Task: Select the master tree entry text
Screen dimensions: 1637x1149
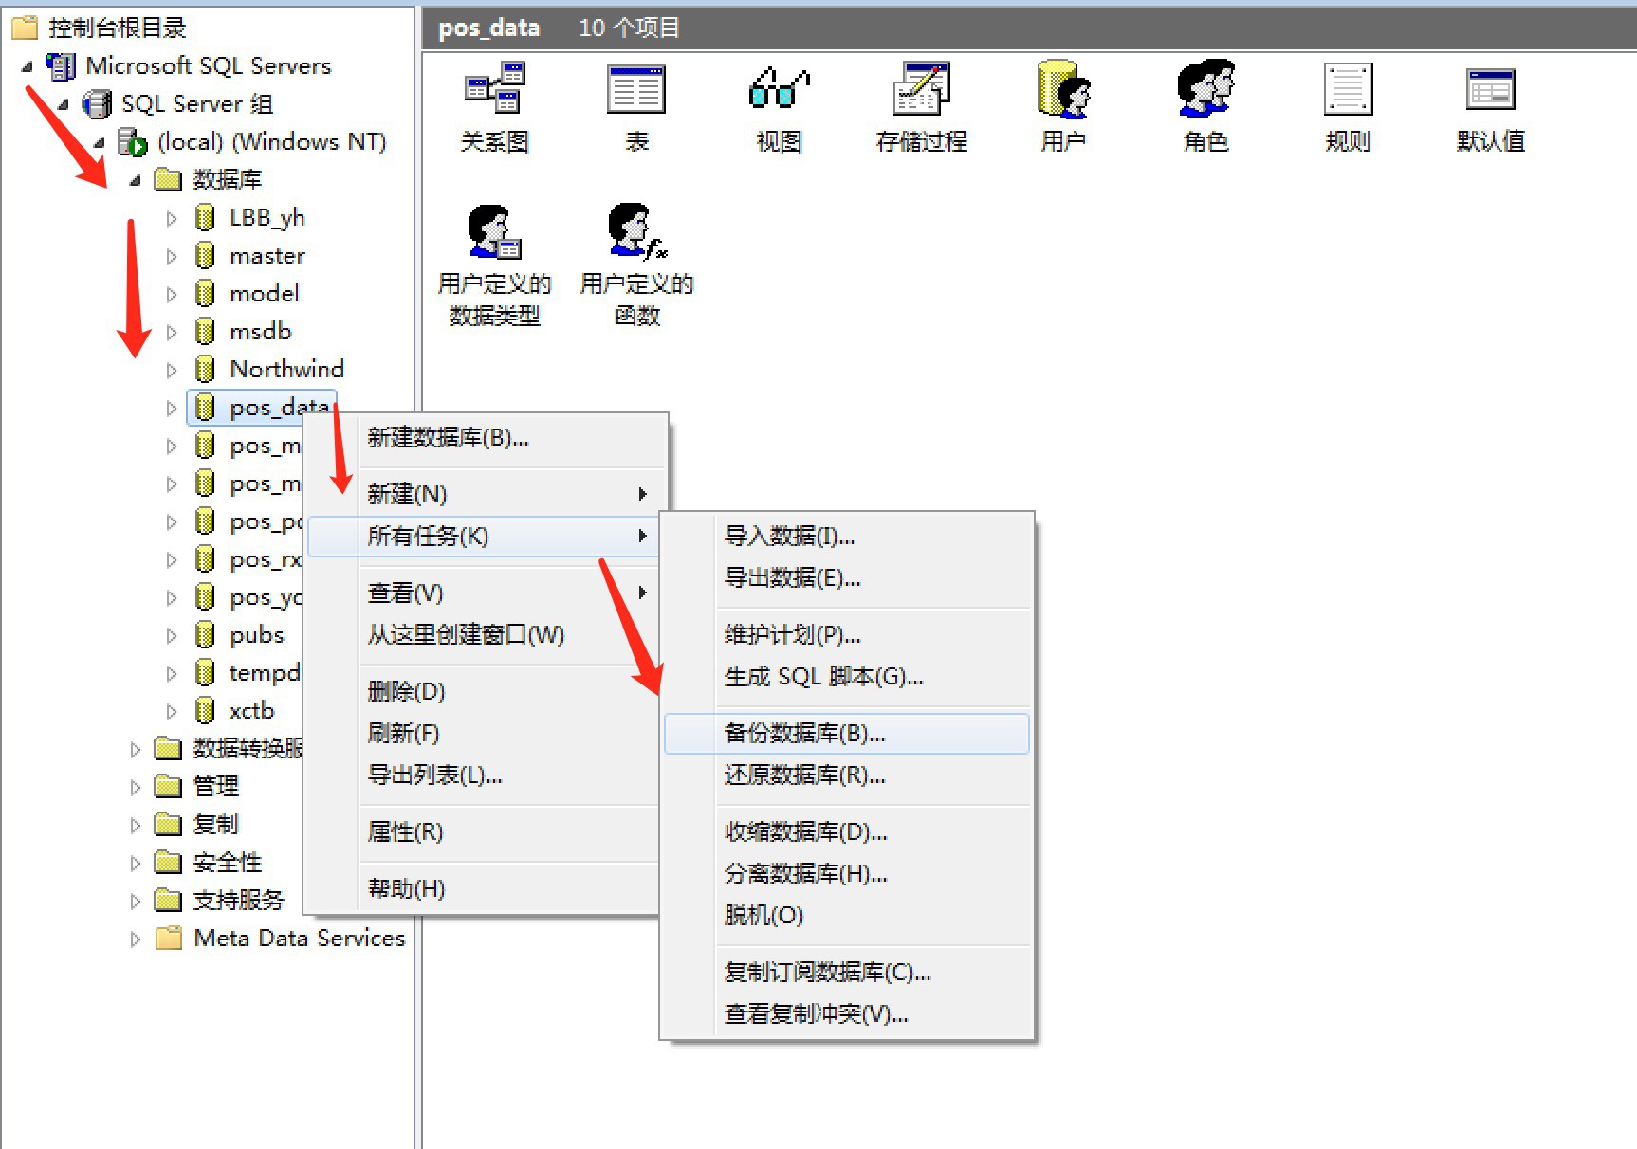Action: 267,255
